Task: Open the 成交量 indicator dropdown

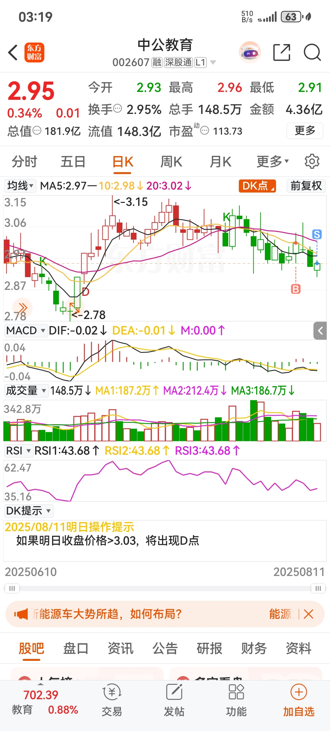Action: coord(26,391)
